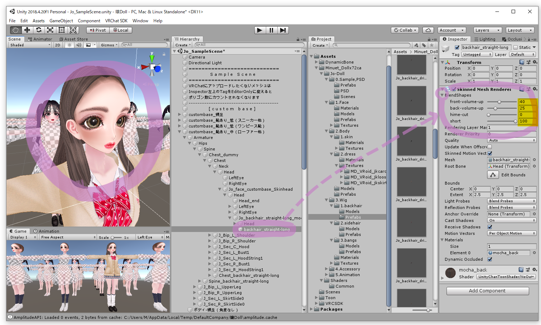541x325 pixels.
Task: Switch to the Asset Store tab
Action: [x=73, y=39]
